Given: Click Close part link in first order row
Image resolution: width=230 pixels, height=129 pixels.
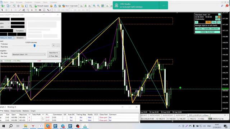Looking at the screenshot, I should (x=103, y=118).
